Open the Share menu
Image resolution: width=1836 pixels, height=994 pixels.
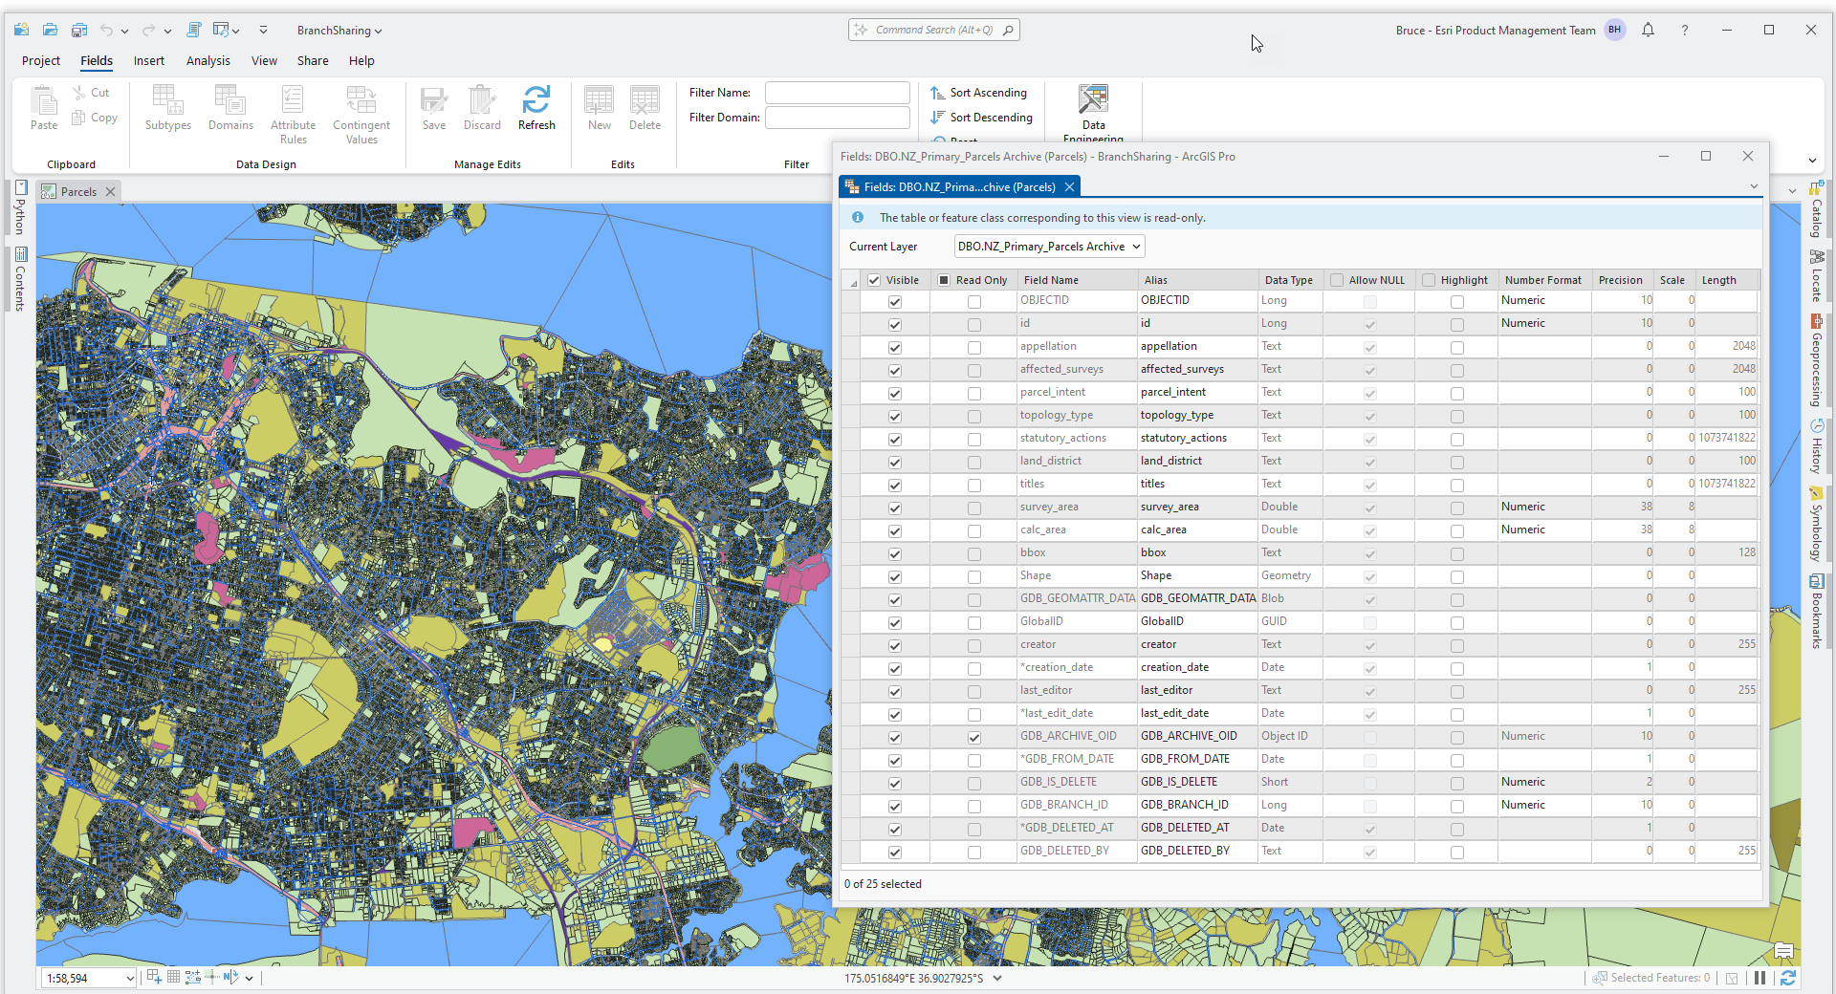click(312, 60)
